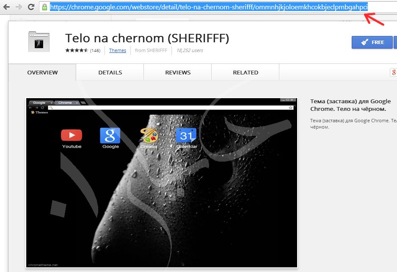Click the blue FREE install button
Image resolution: width=397 pixels, height=272 pixels.
(x=372, y=42)
